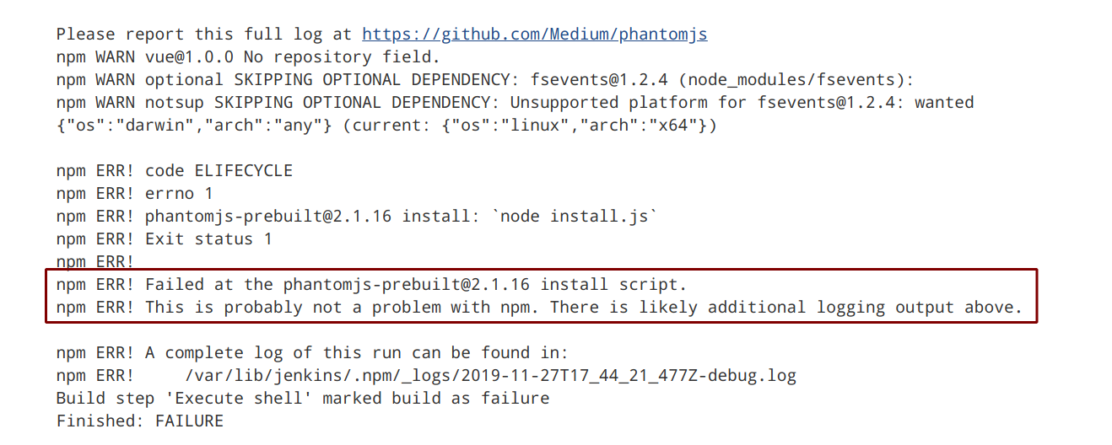Click the 'Finished: FAILURE' status line
Viewport: 1112px width, 445px height.
click(x=139, y=421)
